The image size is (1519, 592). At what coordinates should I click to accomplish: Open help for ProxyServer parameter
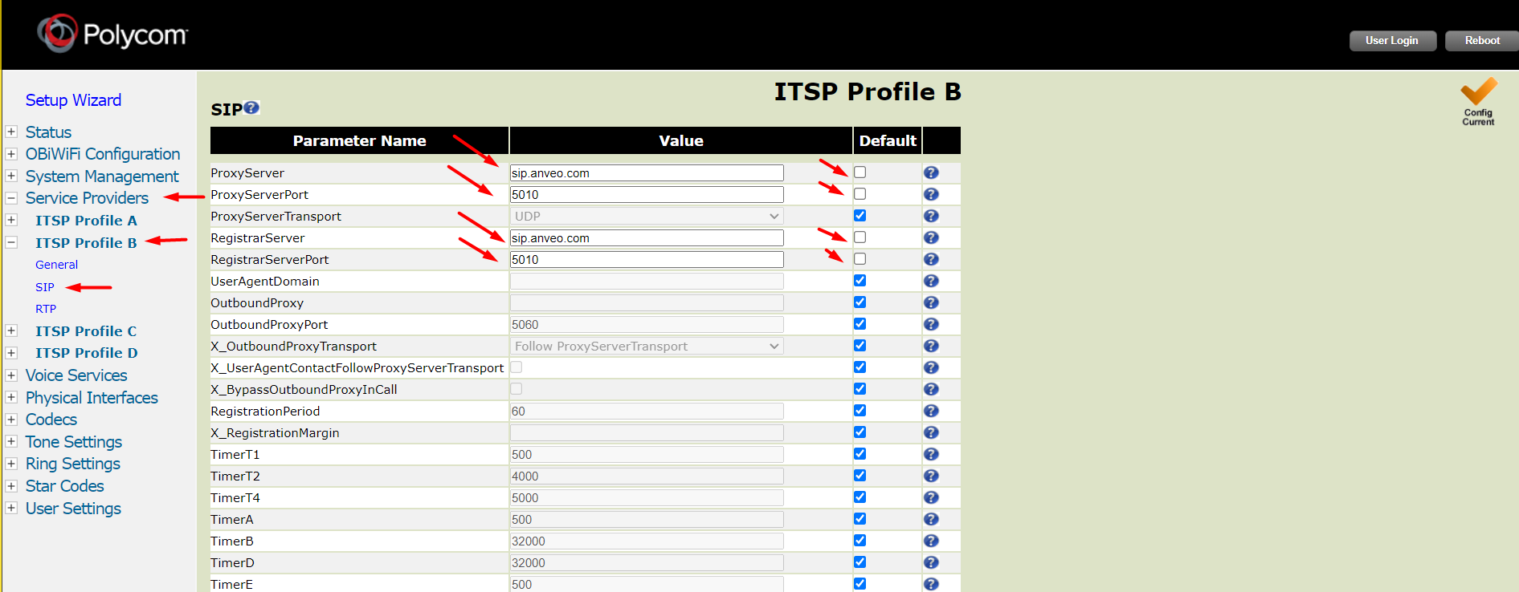click(931, 172)
